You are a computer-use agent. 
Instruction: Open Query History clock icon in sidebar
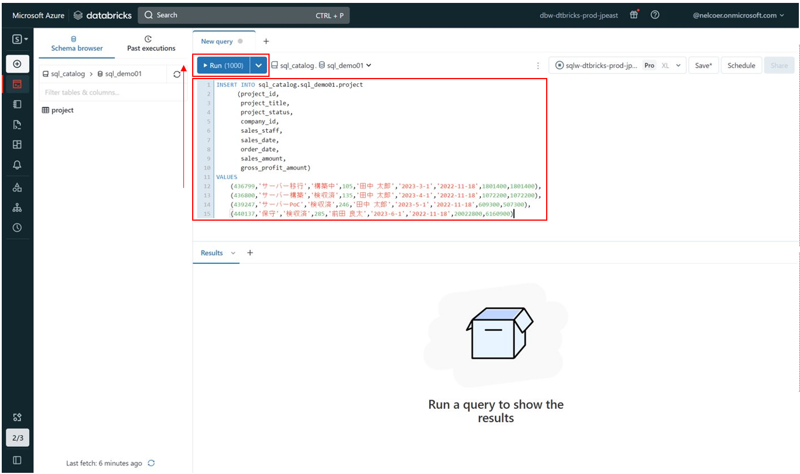(17, 228)
